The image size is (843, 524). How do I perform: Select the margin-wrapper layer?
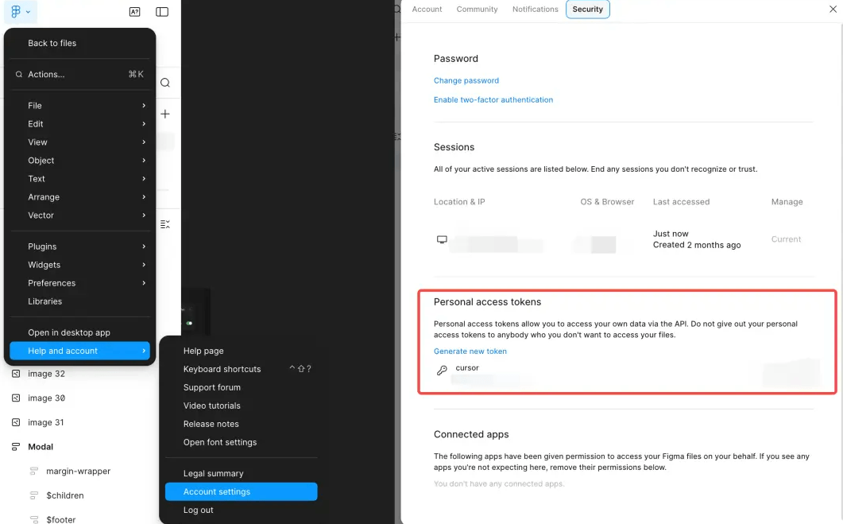(79, 472)
